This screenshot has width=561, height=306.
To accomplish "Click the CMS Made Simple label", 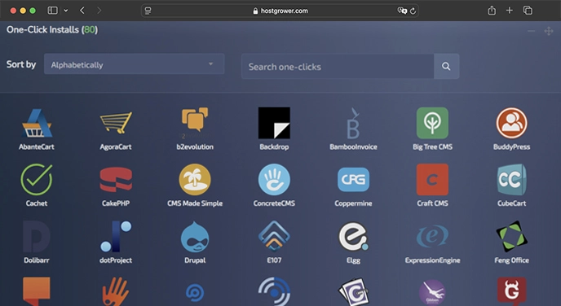I will pyautogui.click(x=195, y=203).
